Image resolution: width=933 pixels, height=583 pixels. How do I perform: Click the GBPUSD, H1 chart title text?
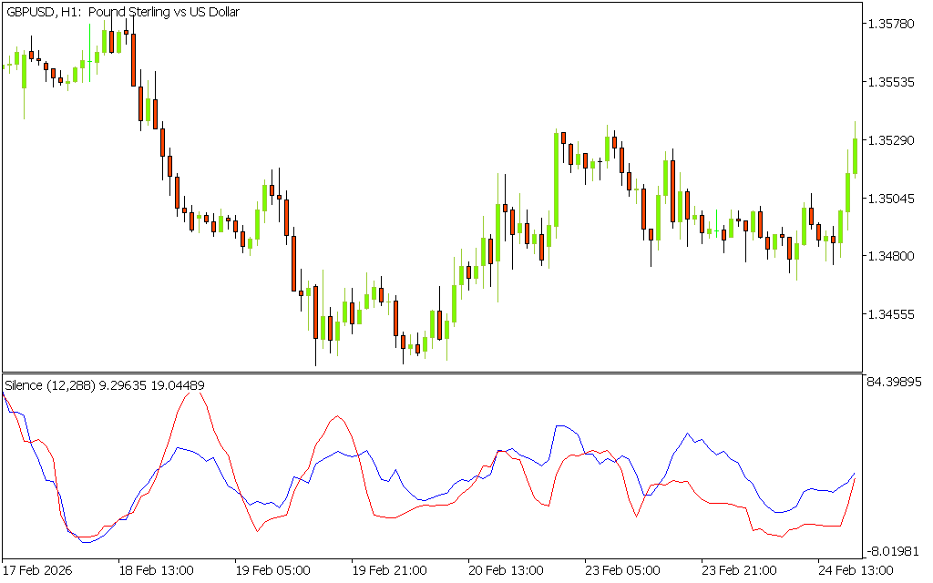[123, 12]
